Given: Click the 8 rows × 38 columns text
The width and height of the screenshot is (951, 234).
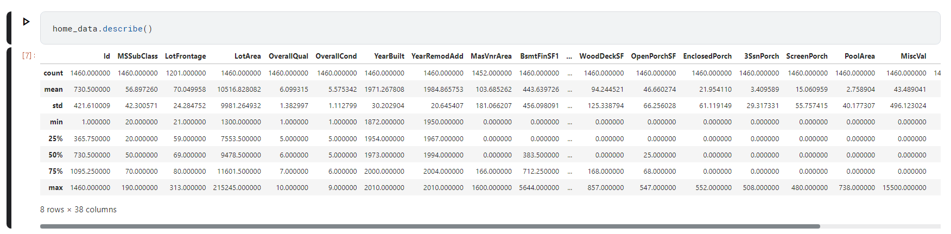Looking at the screenshot, I should click(x=78, y=210).
